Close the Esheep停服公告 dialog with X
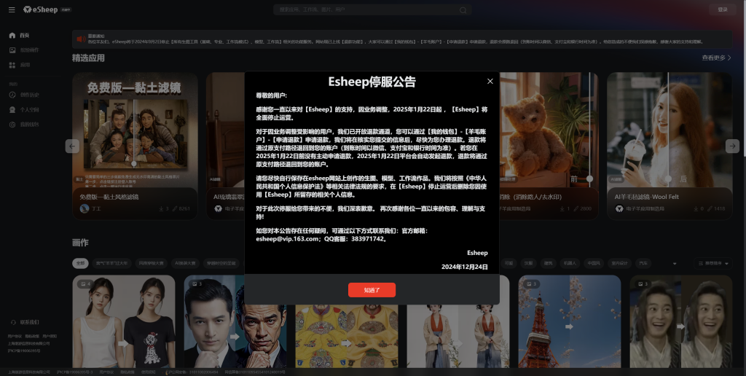Viewport: 746px width, 376px height. pos(490,82)
